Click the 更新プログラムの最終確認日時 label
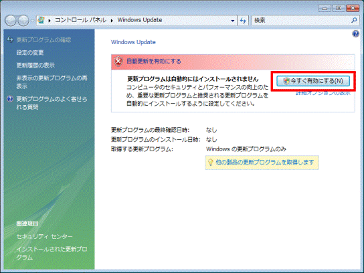 150,130
